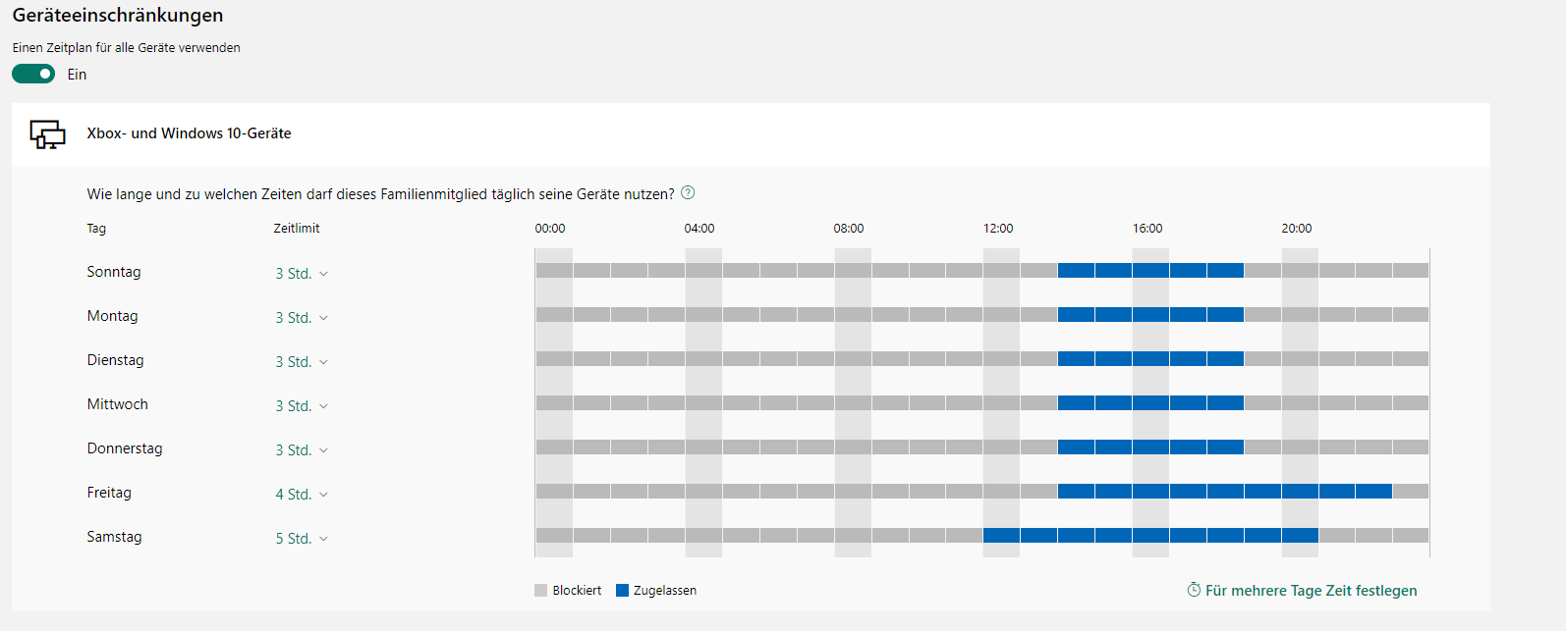Screen dimensions: 1566x631
Task: Click the Xbox and Windows 10 devices icon
Action: coord(47,134)
